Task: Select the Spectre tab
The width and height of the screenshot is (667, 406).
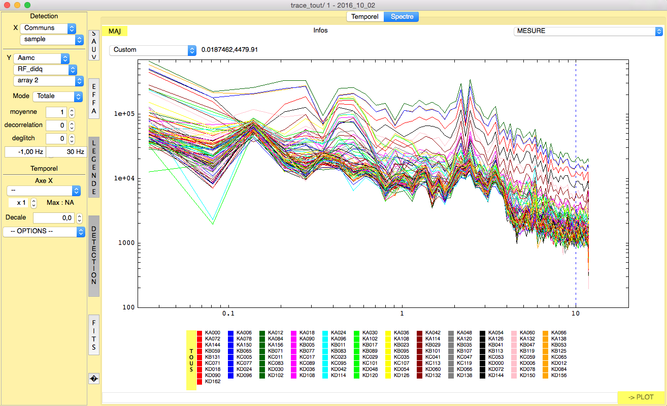Action: tap(401, 17)
